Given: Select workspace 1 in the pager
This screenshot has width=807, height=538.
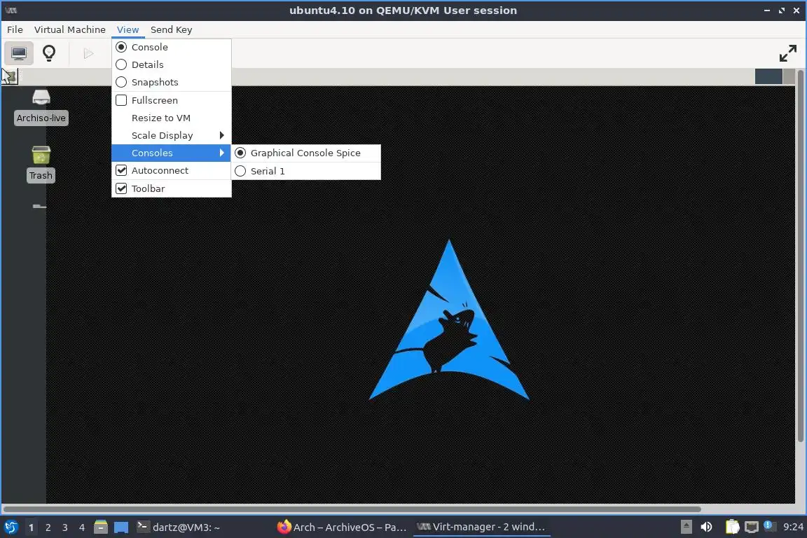Looking at the screenshot, I should (32, 527).
